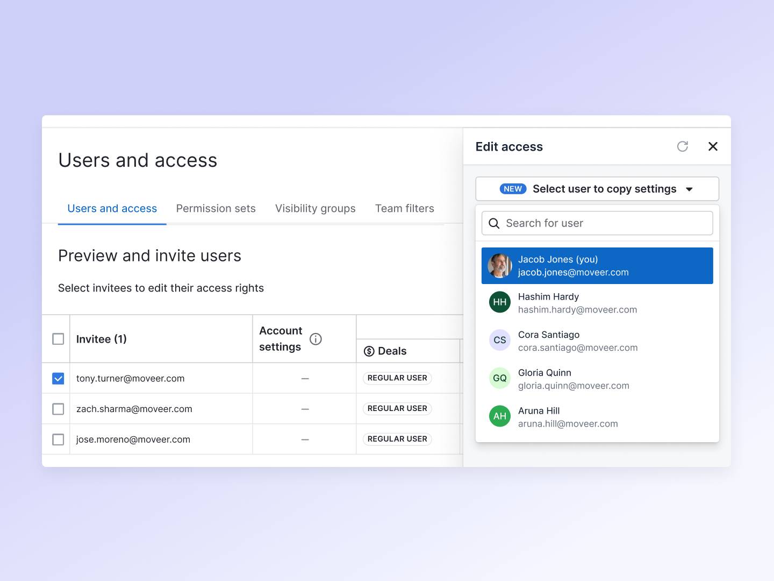Click the Invitee (1) column header

(102, 339)
